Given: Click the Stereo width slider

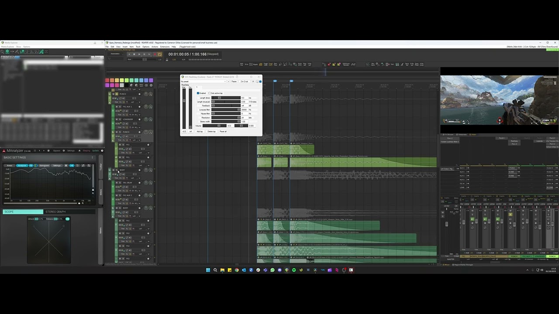Looking at the screenshot, I should pyautogui.click(x=226, y=121).
